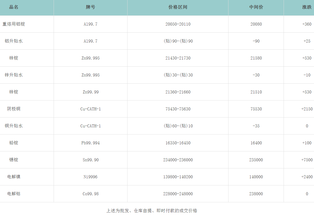The width and height of the screenshot is (314, 215).
Task: Click the 铜升贴水 row label
Action: pos(14,126)
